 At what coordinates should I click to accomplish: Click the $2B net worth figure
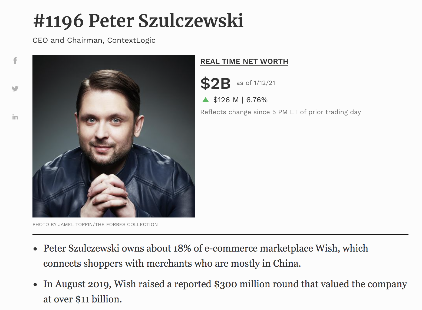click(215, 83)
